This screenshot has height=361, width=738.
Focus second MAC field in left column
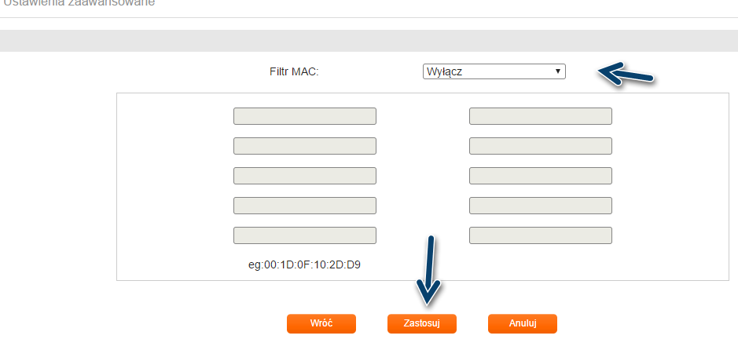click(304, 146)
